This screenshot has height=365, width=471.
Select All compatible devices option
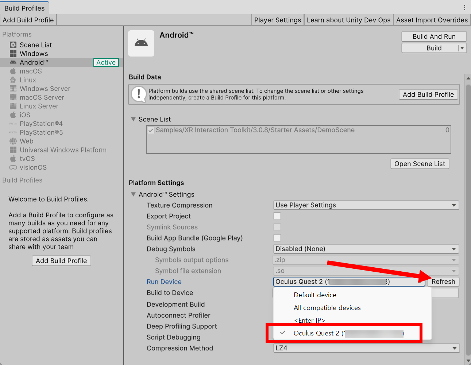(x=352, y=307)
